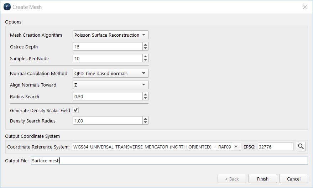Viewport: 313px width, 188px height.
Task: Increase Radius Search value
Action: [x=145, y=94]
